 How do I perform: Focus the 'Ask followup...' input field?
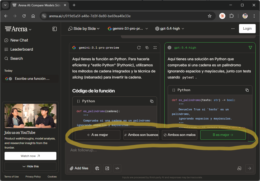[x=160, y=150]
